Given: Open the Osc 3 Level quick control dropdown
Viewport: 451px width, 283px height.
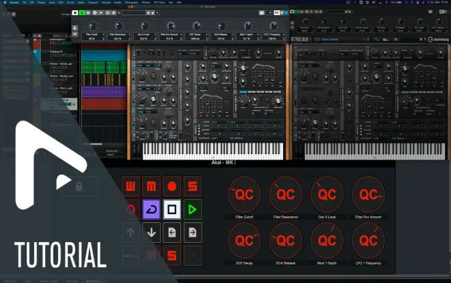Looking at the screenshot, I should point(155,35).
